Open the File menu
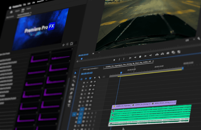This screenshot has width=201, height=130. (24, 5)
